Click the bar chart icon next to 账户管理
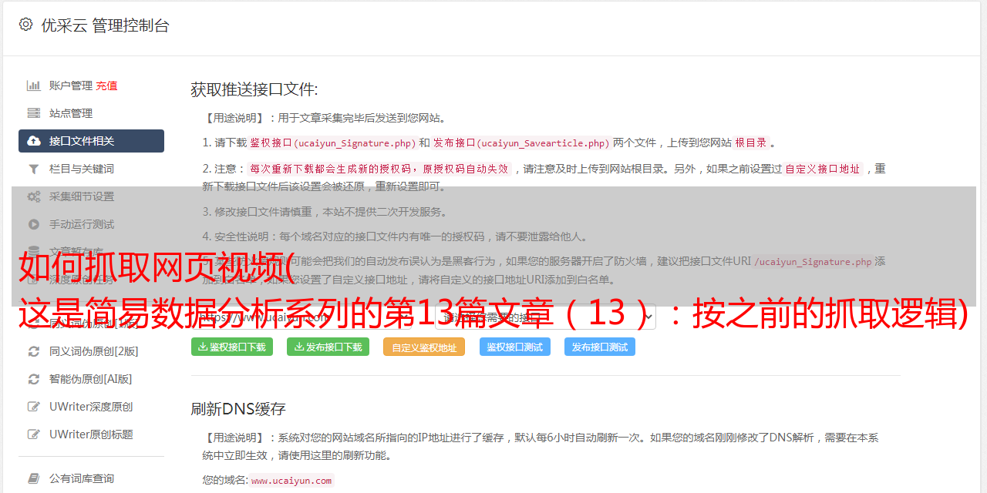The image size is (987, 493). click(34, 86)
